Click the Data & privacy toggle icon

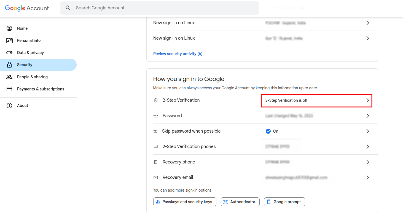[x=9, y=53]
